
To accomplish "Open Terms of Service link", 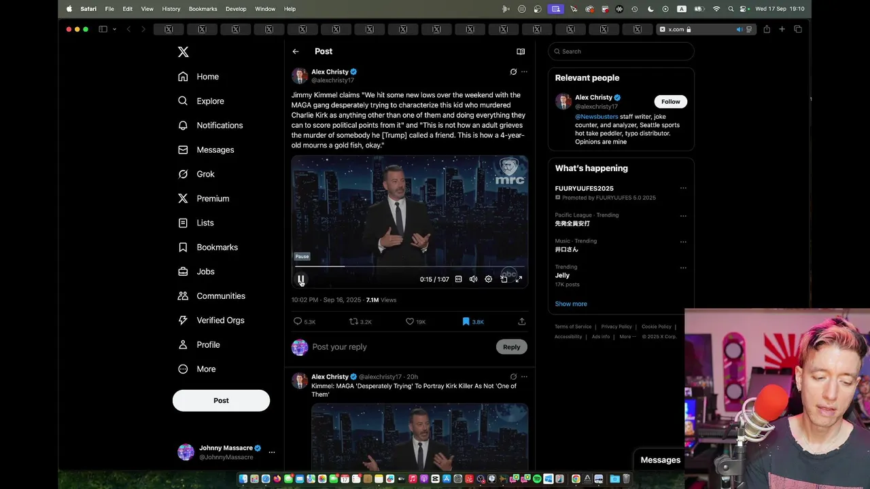I will point(573,327).
